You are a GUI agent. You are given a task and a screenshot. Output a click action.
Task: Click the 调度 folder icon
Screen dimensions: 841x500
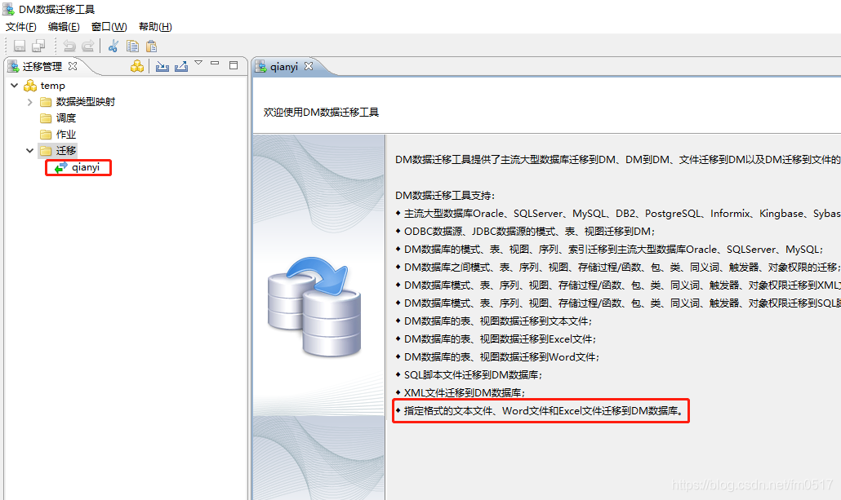point(46,118)
